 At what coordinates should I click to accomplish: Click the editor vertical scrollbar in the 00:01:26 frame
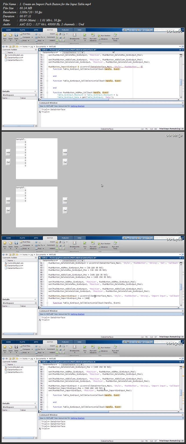181,77
